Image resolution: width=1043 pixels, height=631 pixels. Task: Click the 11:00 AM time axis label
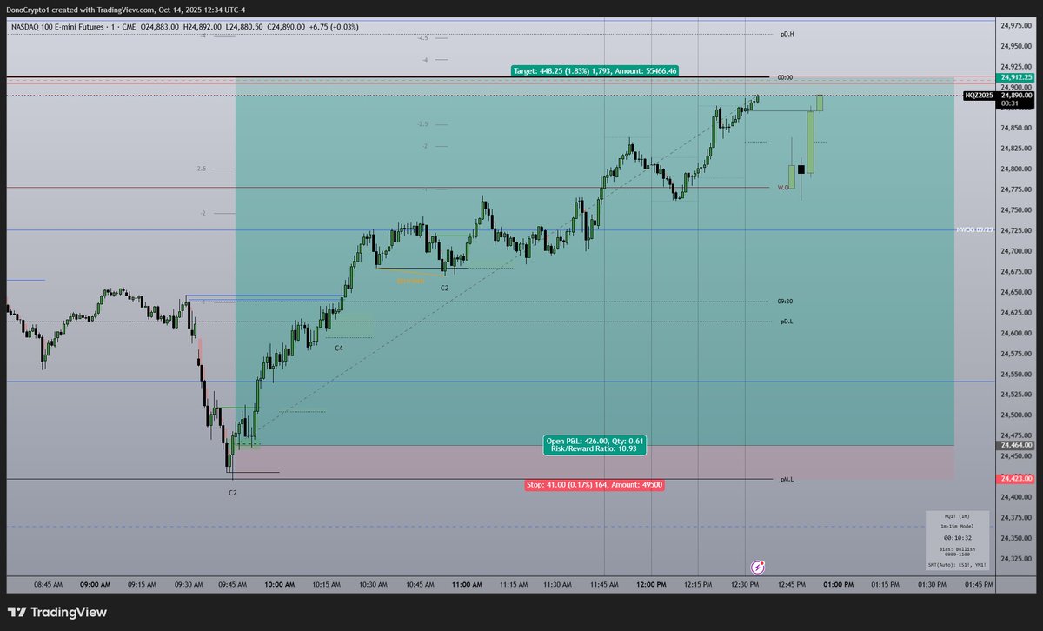467,584
